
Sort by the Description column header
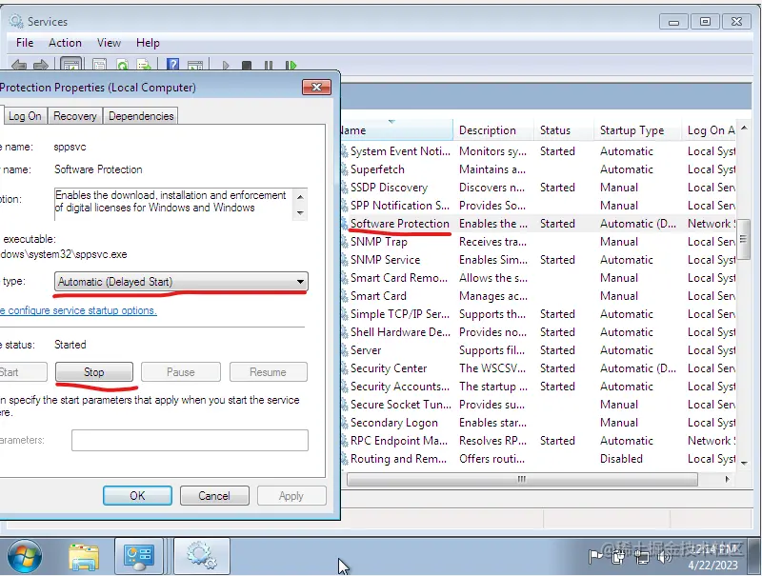click(492, 130)
